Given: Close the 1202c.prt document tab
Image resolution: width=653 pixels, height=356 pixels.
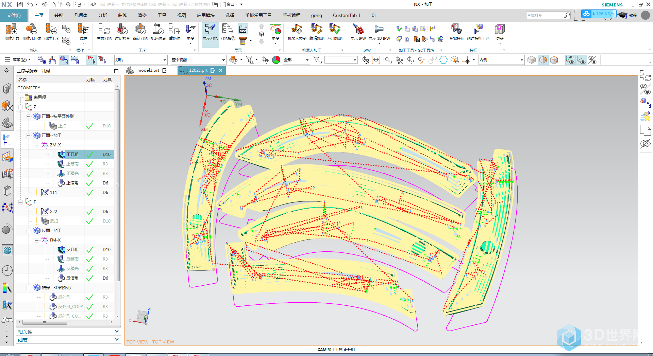Looking at the screenshot, I should click(x=221, y=70).
